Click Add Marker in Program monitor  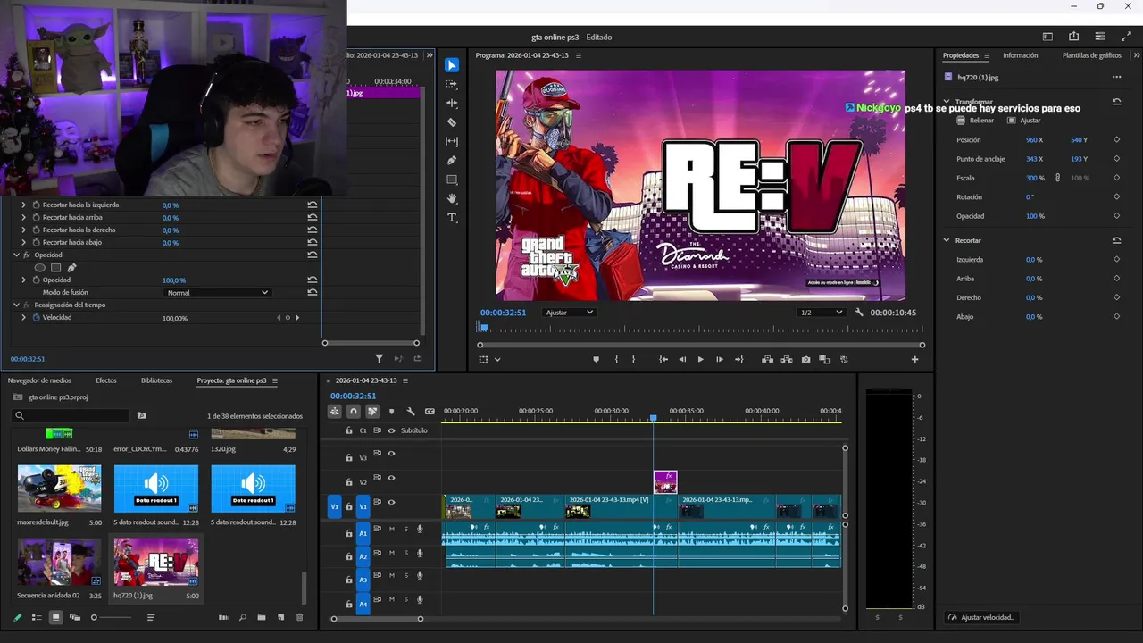pos(597,359)
